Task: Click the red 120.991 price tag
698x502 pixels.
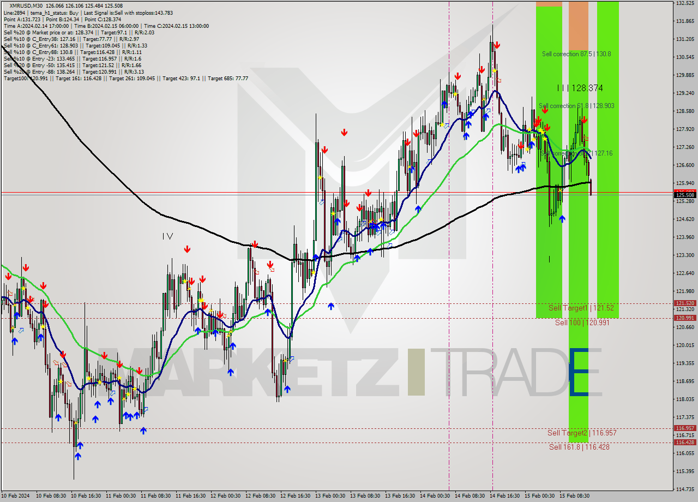Action: coord(685,318)
